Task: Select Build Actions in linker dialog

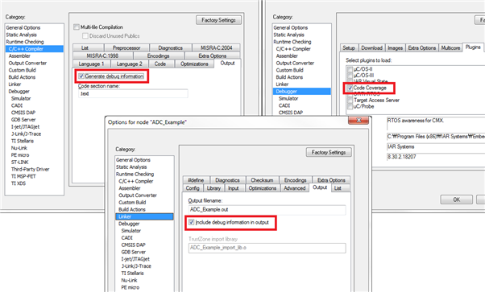Action: point(132,209)
